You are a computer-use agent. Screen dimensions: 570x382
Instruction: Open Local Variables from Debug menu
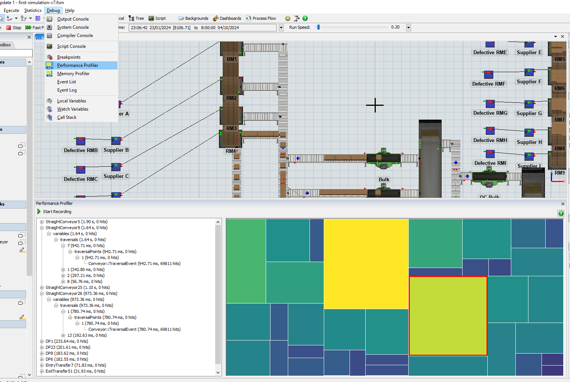pos(71,101)
